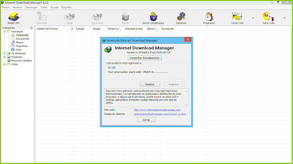Sort by the Q column header
Image resolution: width=293 pixels, height=164 pixels.
click(72, 29)
